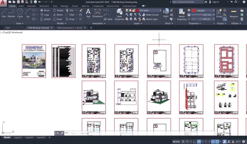Activate the Rotate command
This screenshot has height=144, width=247.
pos(58,10)
